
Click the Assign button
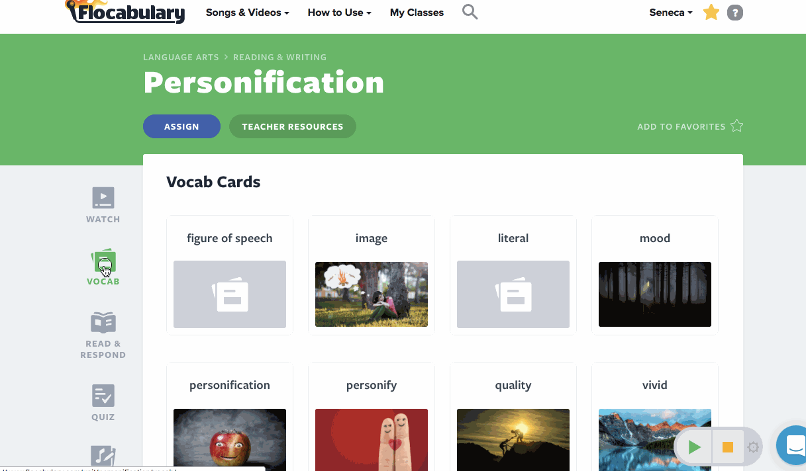click(181, 126)
